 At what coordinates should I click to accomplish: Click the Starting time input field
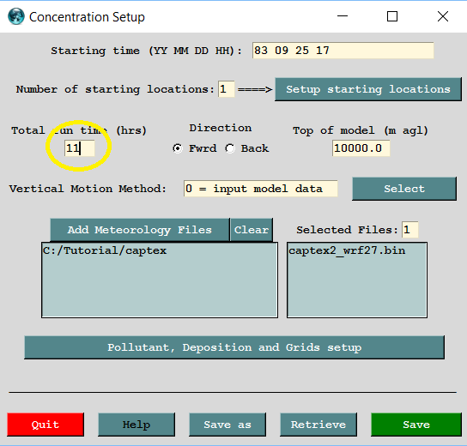tap(343, 51)
